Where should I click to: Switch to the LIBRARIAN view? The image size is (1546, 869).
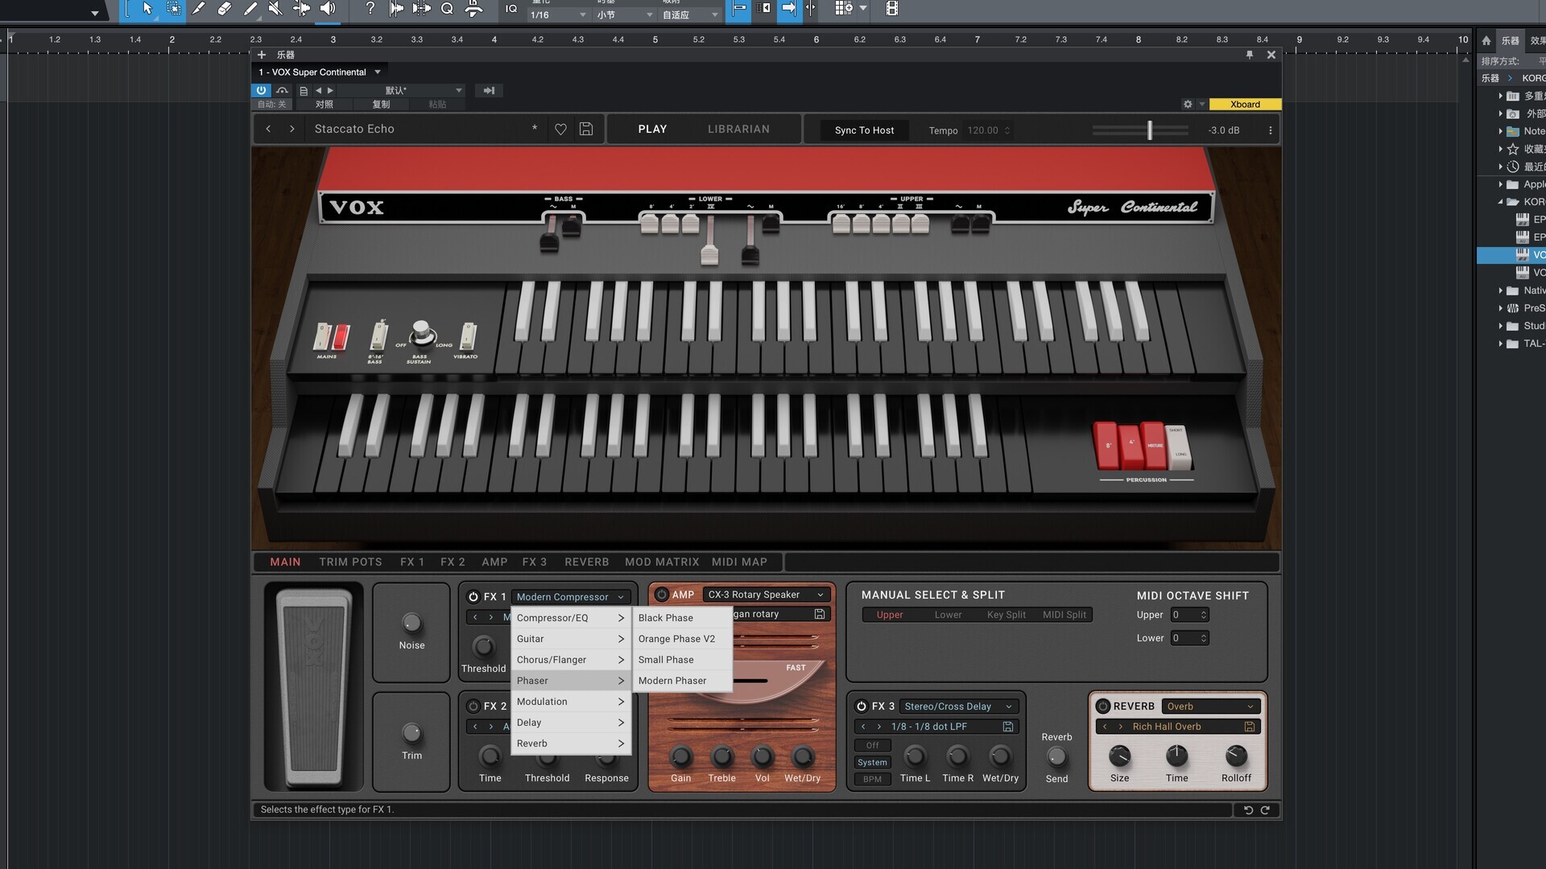pyautogui.click(x=738, y=129)
